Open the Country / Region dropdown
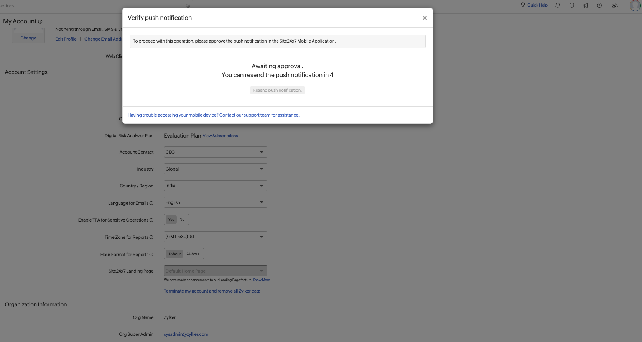This screenshot has height=342, width=642. coord(215,186)
